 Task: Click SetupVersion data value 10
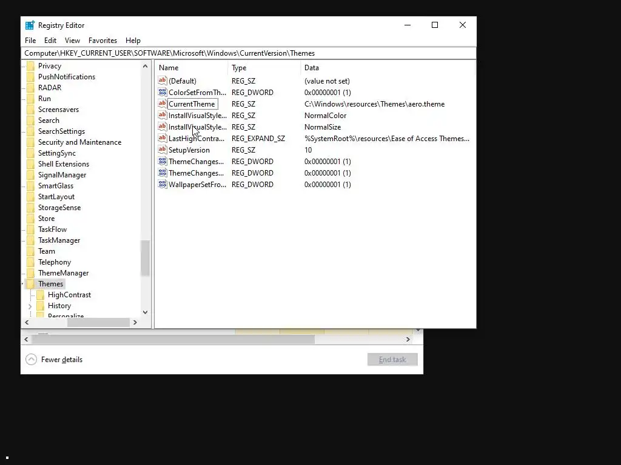pyautogui.click(x=308, y=150)
